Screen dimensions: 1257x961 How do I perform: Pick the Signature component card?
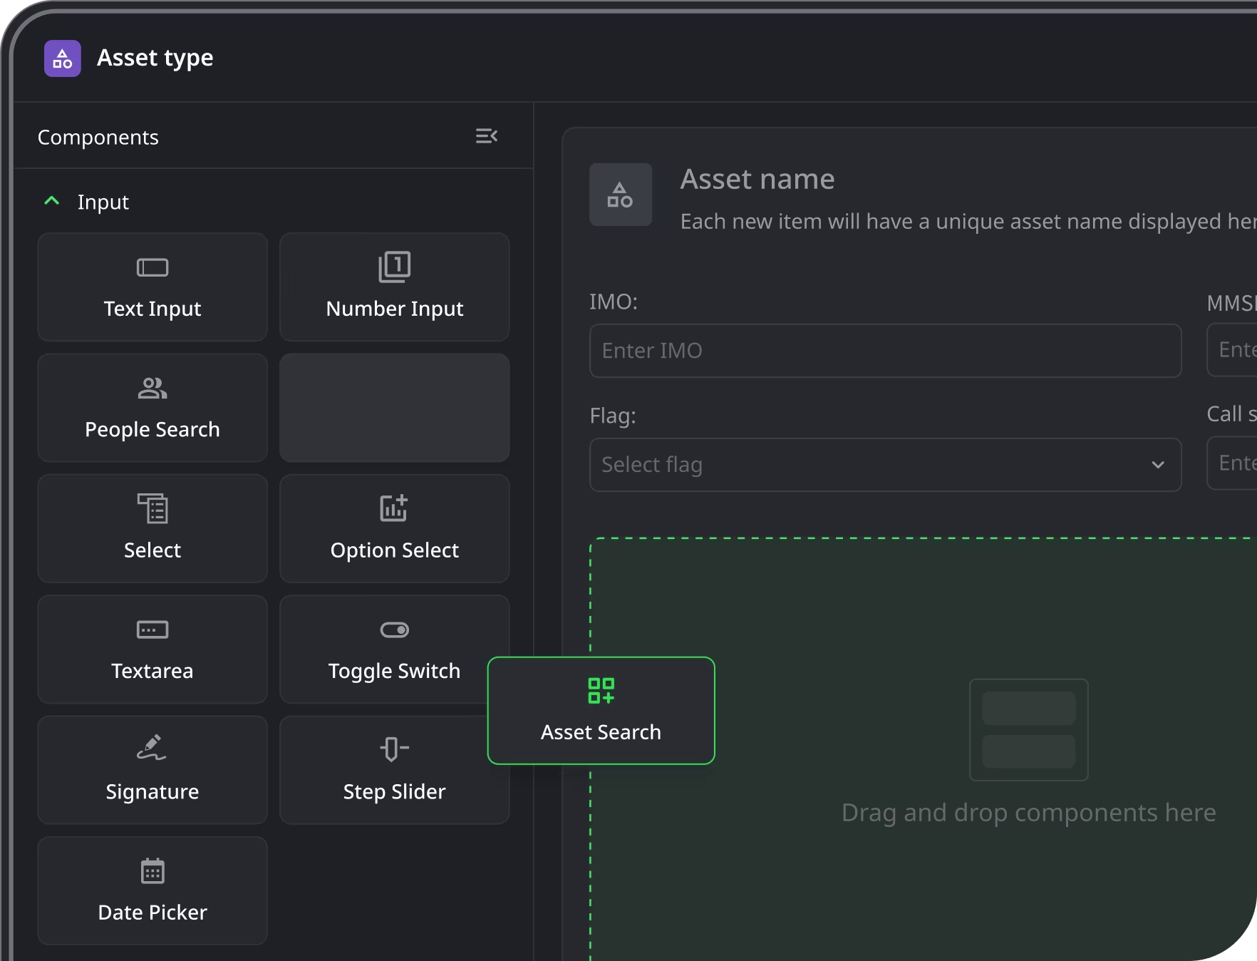(x=152, y=770)
